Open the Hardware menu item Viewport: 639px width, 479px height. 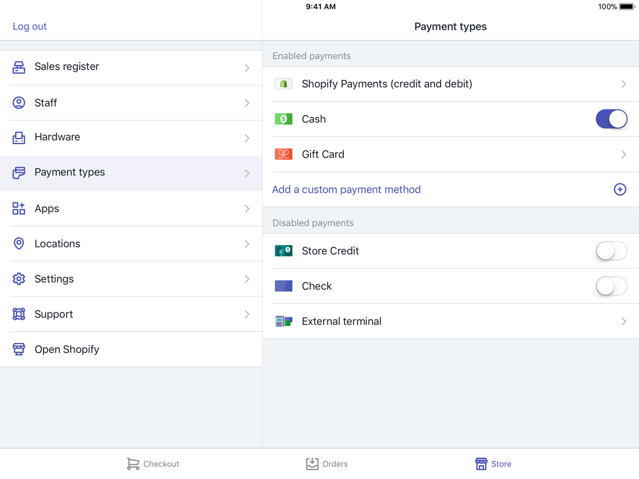coord(131,138)
